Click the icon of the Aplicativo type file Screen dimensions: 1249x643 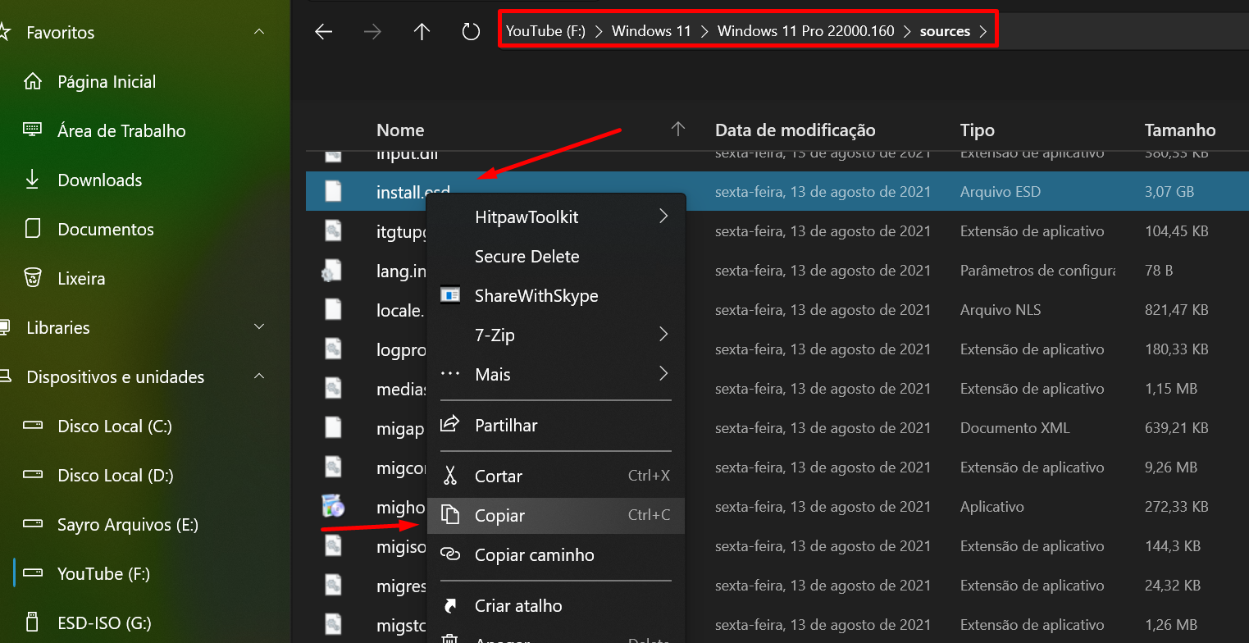click(x=332, y=507)
